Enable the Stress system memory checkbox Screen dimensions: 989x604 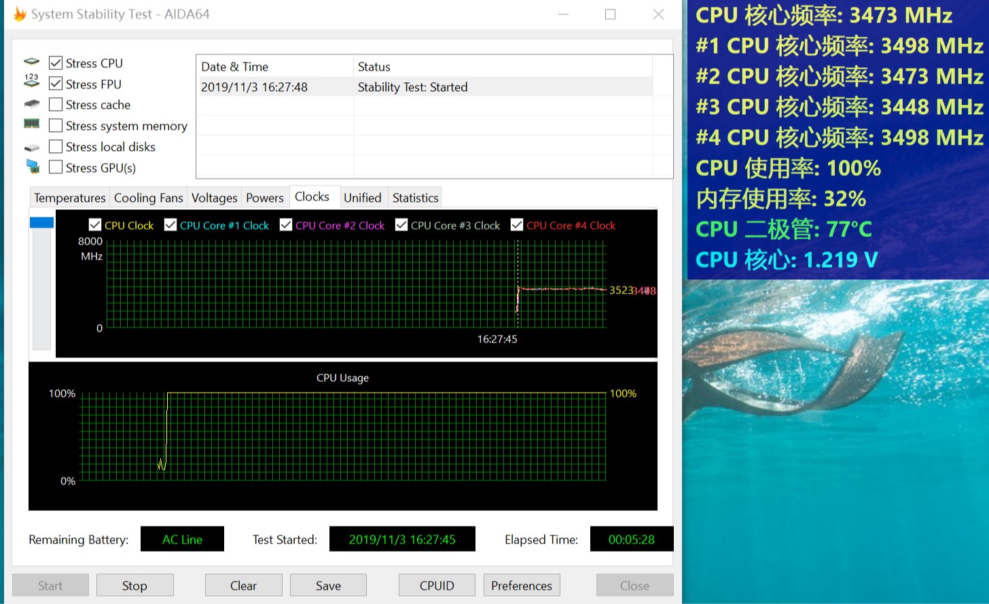pyautogui.click(x=56, y=126)
